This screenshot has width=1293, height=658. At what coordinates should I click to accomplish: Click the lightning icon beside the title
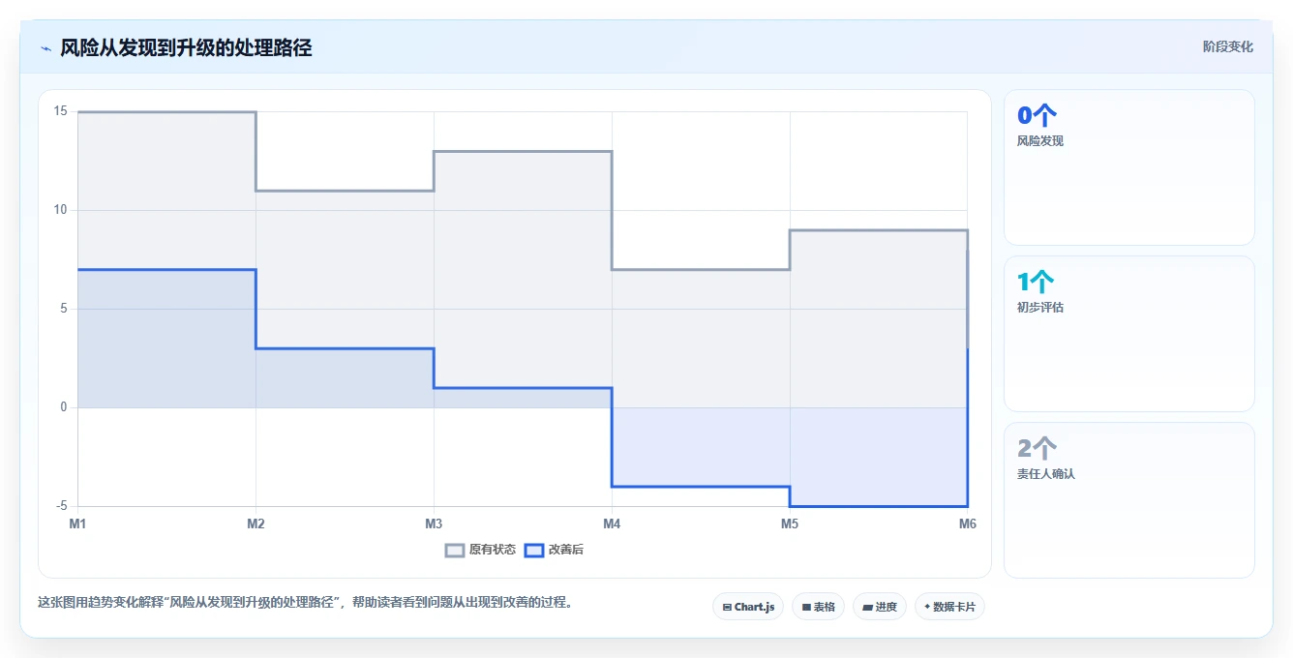point(45,48)
